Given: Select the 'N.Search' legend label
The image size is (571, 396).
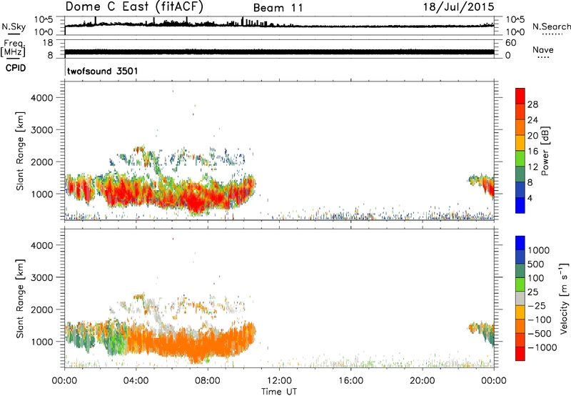Looking at the screenshot, I should point(551,26).
